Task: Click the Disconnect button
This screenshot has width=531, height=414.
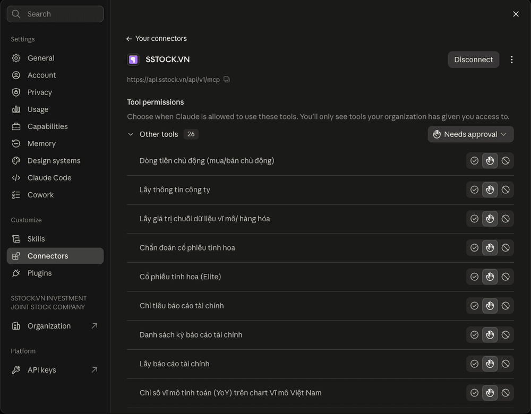Action: (474, 59)
